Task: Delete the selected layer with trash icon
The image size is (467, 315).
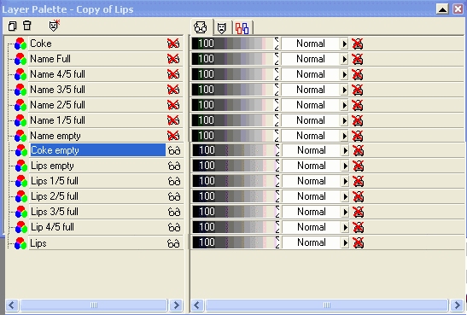Action: point(27,26)
